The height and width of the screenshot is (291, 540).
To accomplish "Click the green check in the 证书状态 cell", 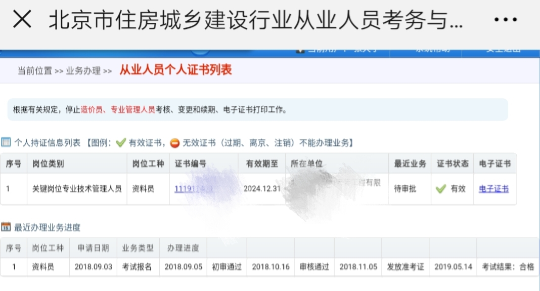I will [x=441, y=189].
